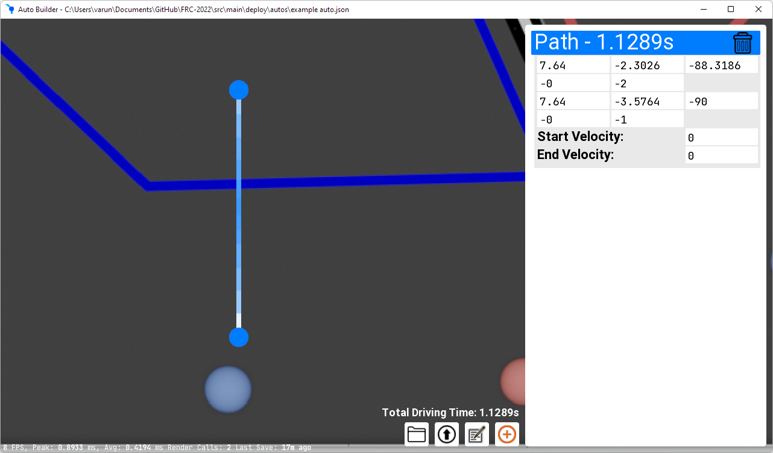Edit the first waypoint X field 7.64
Screen dimensions: 773x453
click(573, 65)
